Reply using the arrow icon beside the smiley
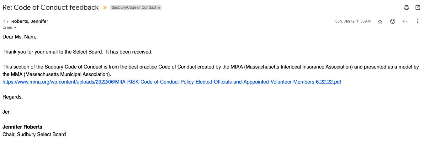The image size is (424, 148). tap(405, 21)
